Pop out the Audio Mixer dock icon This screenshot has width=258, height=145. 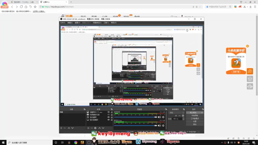(166, 109)
